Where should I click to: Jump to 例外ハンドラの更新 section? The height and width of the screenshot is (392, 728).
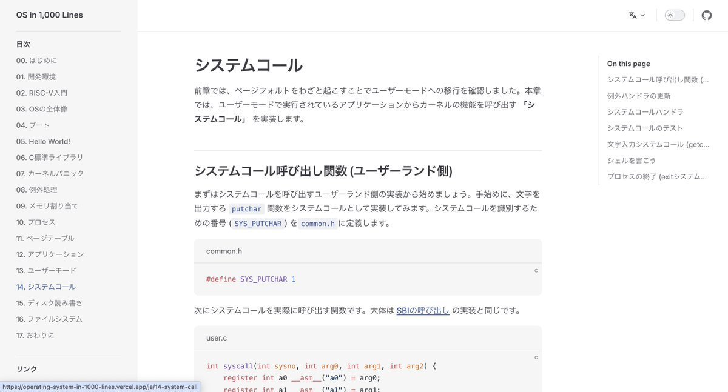click(x=639, y=96)
